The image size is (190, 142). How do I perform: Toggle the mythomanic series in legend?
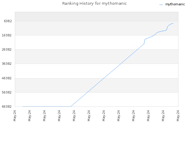[x=175, y=4]
